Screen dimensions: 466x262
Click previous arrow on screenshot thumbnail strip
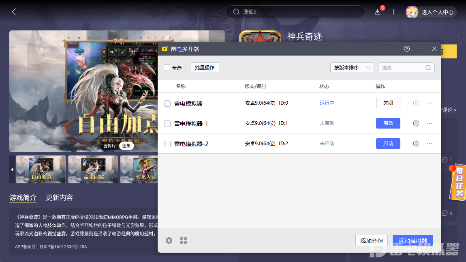point(12,170)
